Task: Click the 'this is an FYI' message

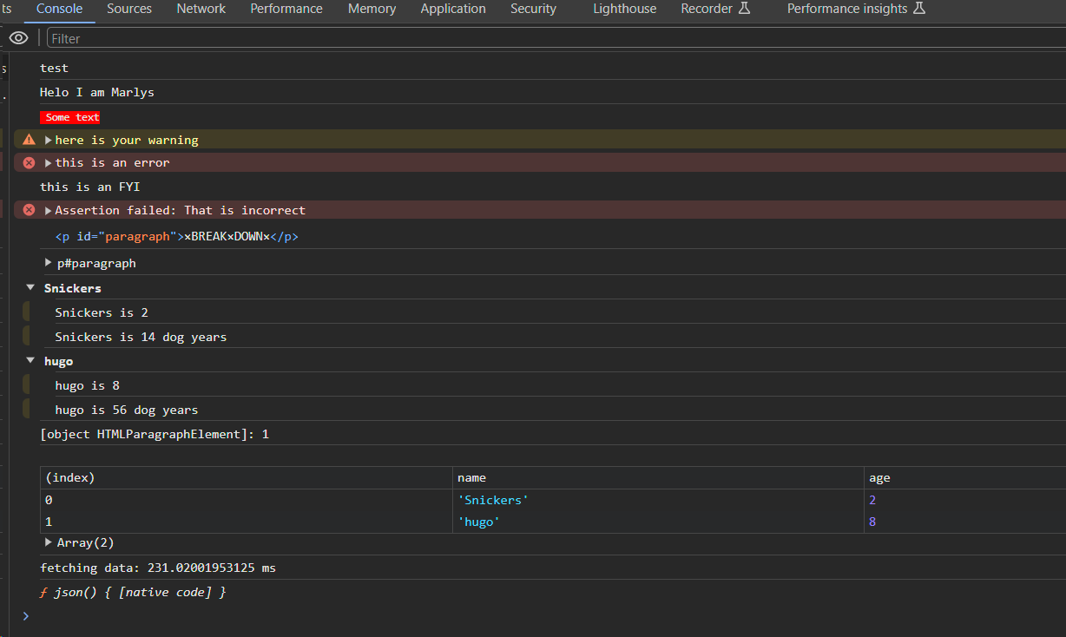Action: 90,187
